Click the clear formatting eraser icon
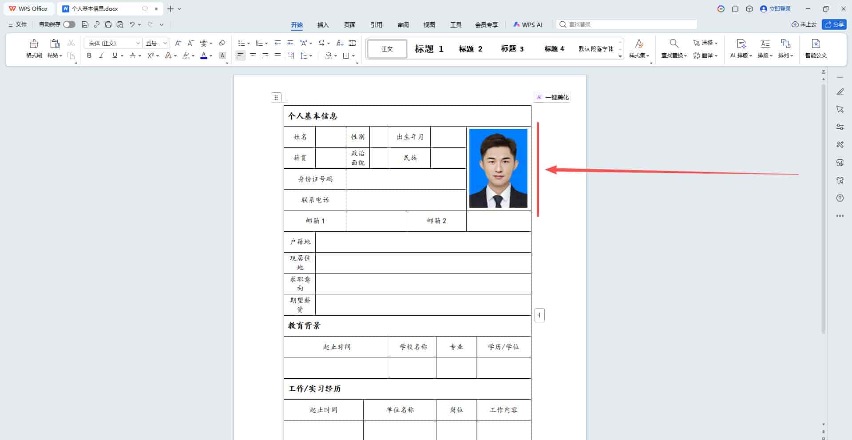 [x=222, y=43]
